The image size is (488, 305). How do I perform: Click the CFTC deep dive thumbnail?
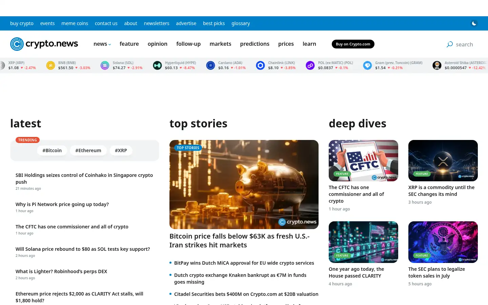pos(363,161)
